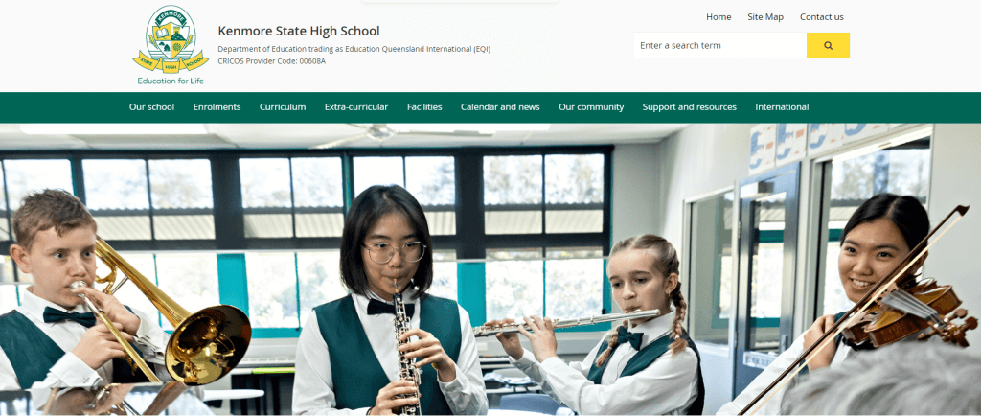
Task: Click the hero banner of student musicians
Action: (x=490, y=269)
